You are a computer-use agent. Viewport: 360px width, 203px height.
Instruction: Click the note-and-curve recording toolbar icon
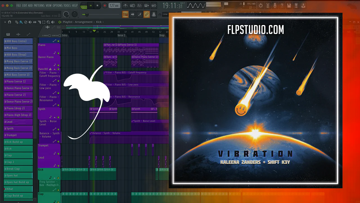pyautogui.click(x=139, y=14)
